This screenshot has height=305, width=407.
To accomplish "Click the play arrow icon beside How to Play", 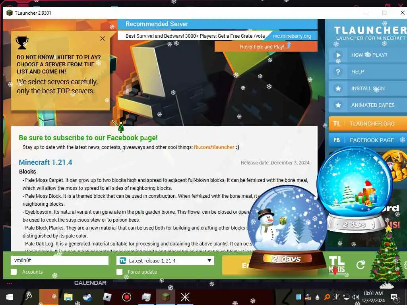I will (338, 55).
